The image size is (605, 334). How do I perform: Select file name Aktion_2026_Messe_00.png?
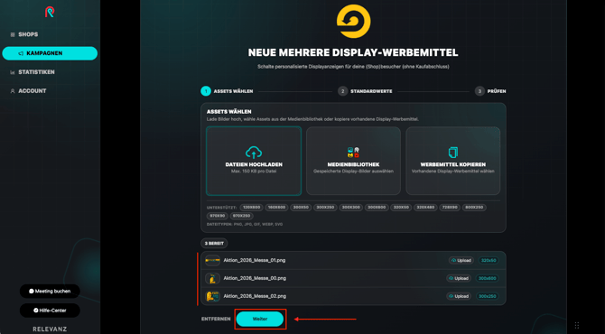(x=255, y=278)
